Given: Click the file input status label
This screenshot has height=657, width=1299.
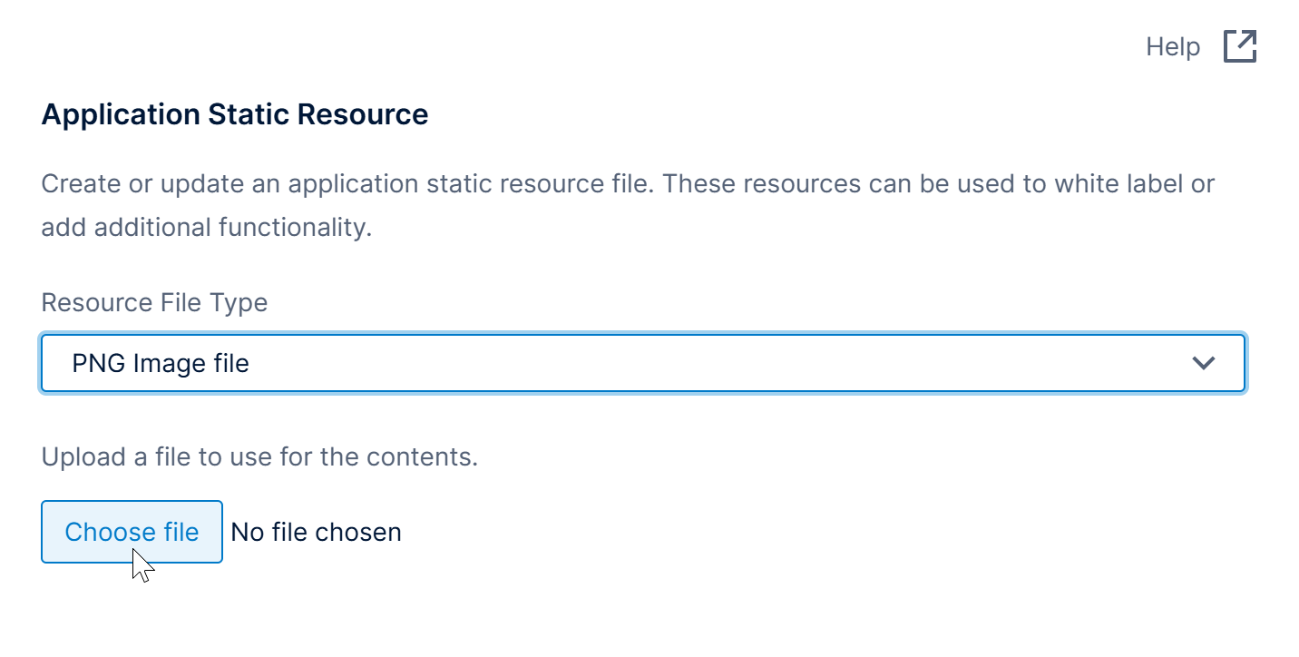Looking at the screenshot, I should pos(316,532).
